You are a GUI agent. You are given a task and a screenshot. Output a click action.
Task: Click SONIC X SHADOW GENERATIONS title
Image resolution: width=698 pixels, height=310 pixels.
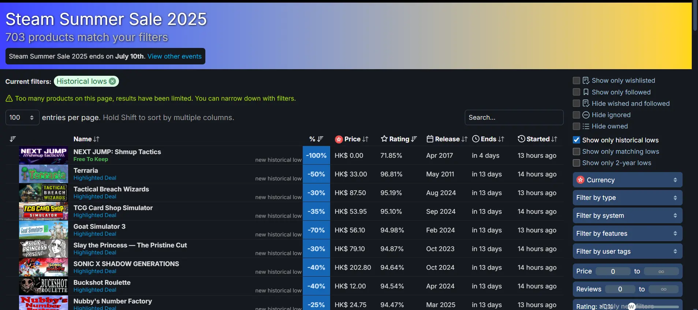coord(126,264)
